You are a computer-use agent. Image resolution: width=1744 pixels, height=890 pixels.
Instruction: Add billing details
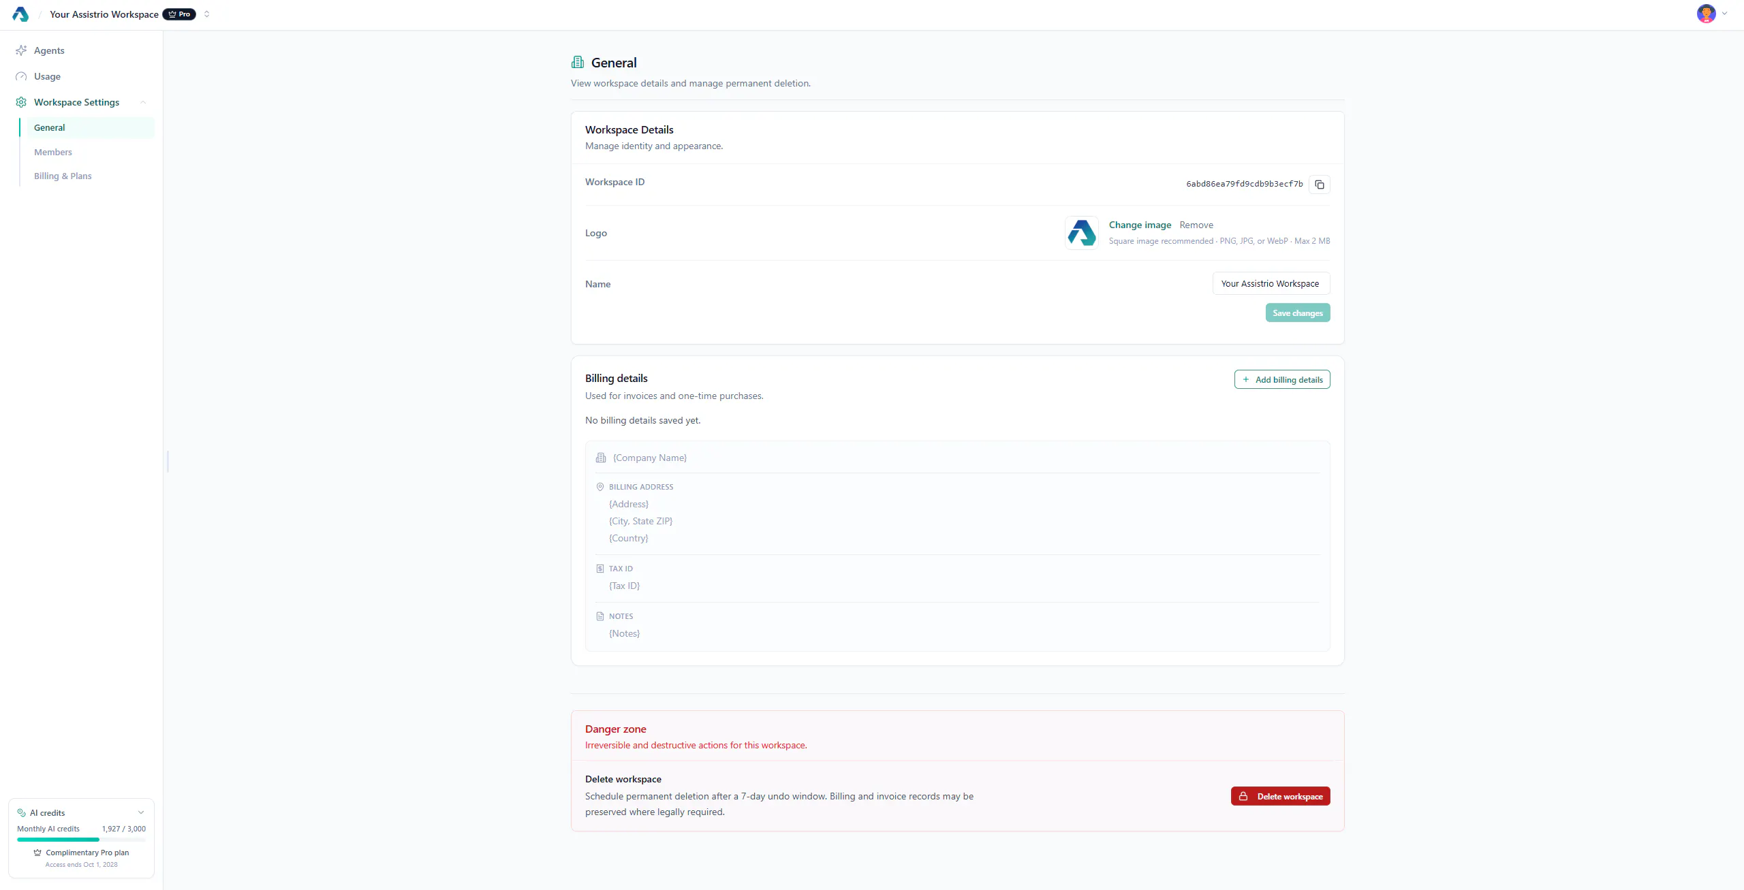pos(1282,380)
